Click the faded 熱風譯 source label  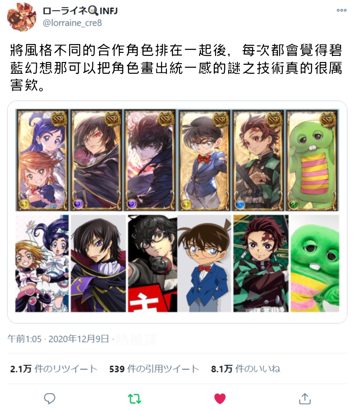pyautogui.click(x=136, y=339)
